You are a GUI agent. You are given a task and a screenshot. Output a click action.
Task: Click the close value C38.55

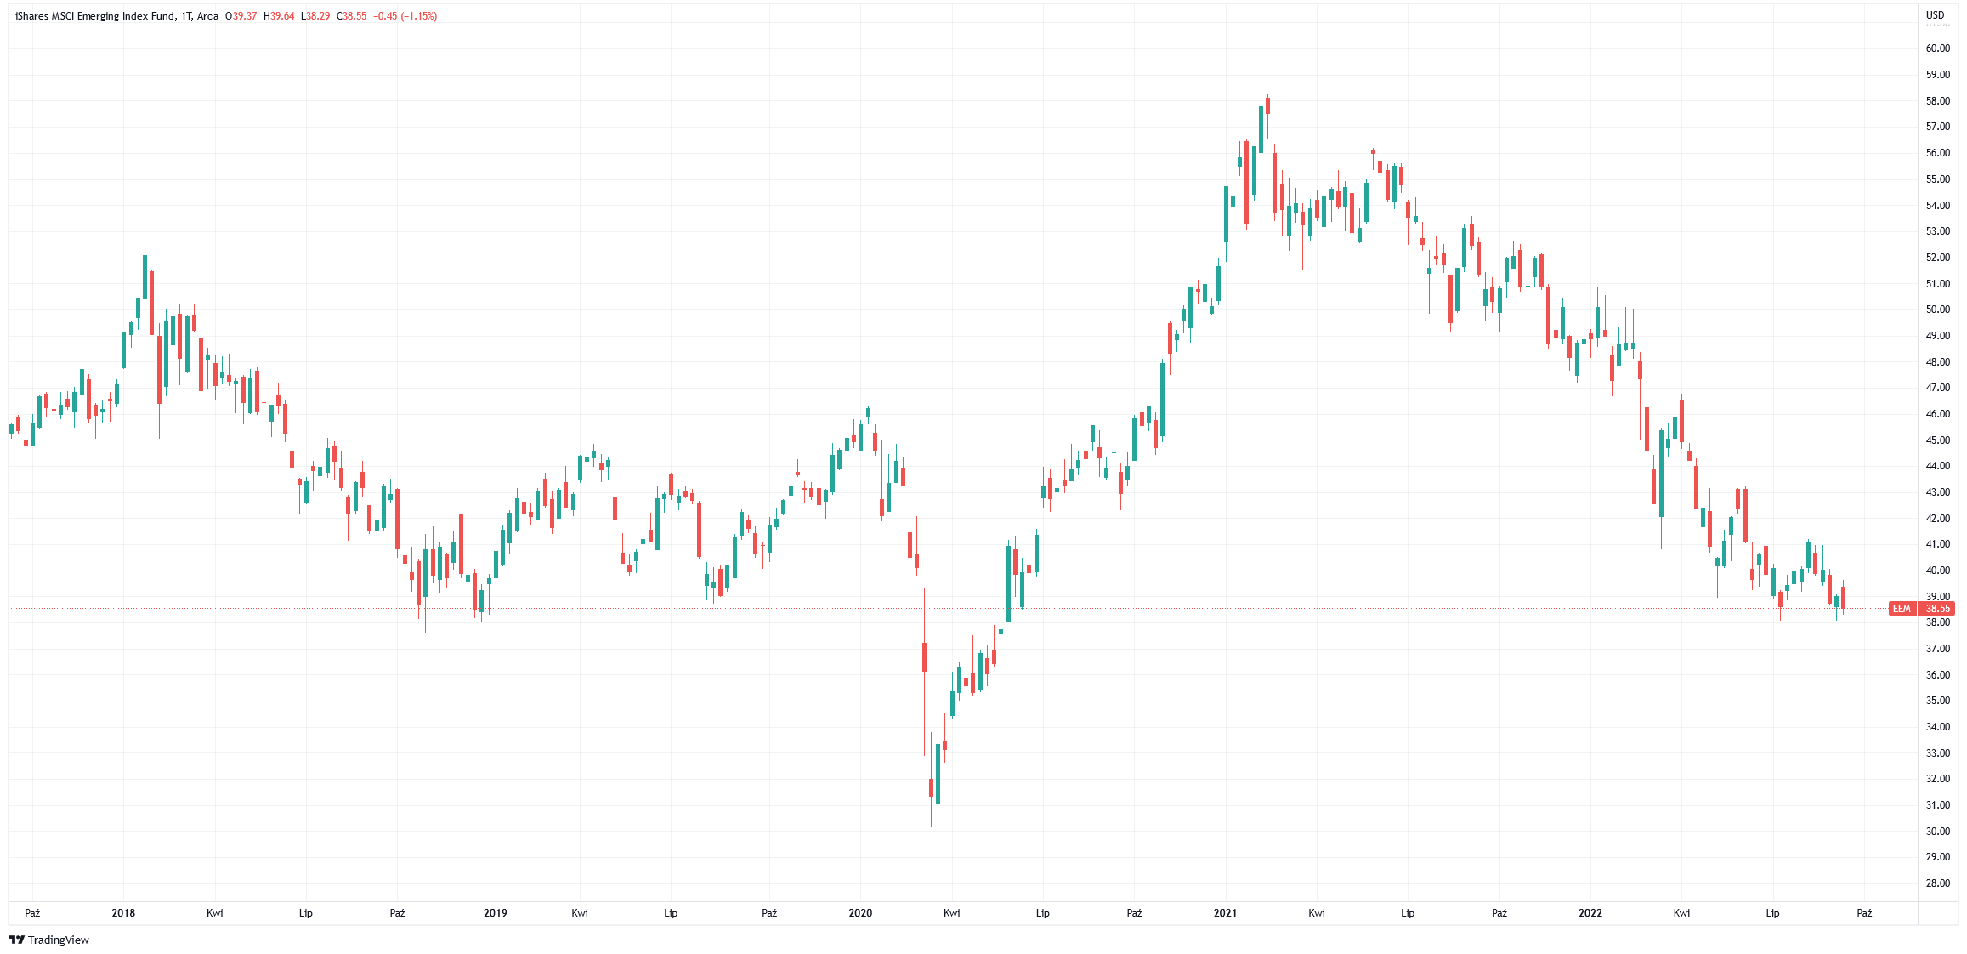click(x=351, y=16)
